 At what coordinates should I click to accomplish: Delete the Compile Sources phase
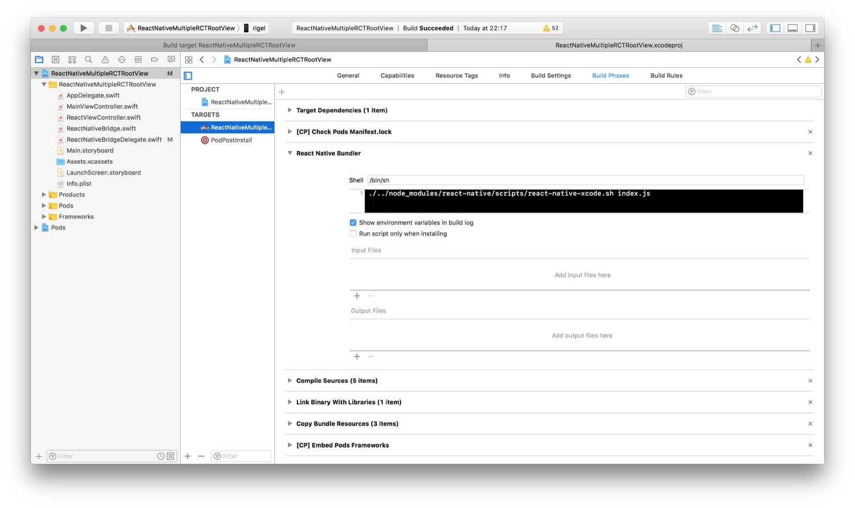810,381
